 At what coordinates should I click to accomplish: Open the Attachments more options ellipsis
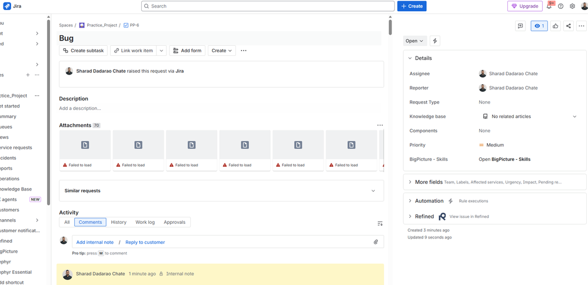[x=380, y=125]
